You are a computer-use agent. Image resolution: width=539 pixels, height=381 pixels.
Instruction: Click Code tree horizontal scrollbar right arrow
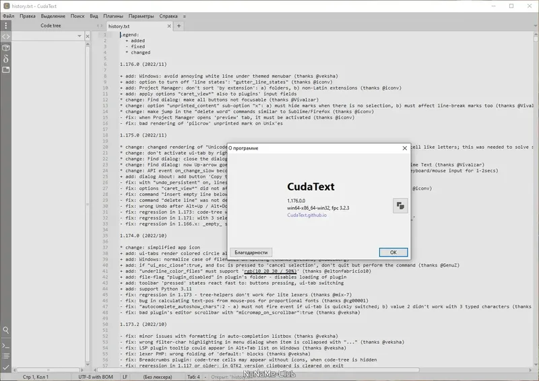(82, 370)
